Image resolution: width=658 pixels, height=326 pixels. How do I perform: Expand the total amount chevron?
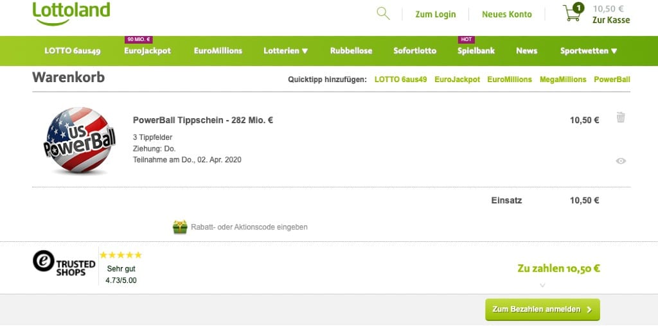tap(542, 285)
